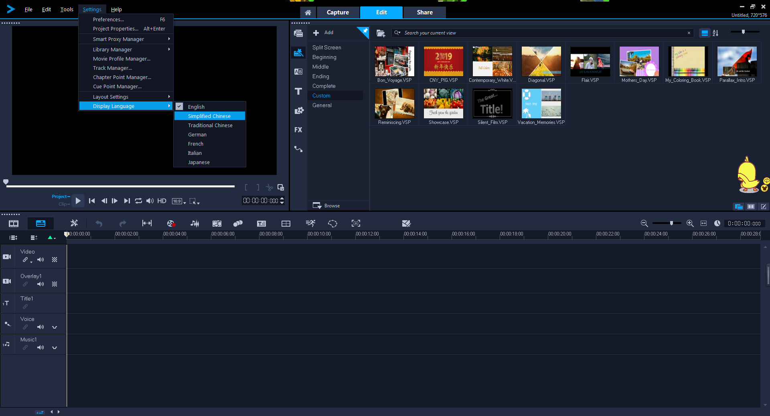Switch to the Share tab
Viewport: 770px width, 416px height.
[424, 12]
